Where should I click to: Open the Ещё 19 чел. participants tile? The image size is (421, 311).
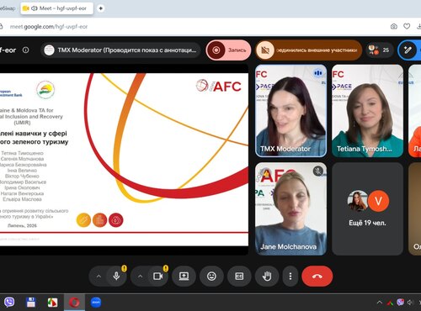coord(367,208)
